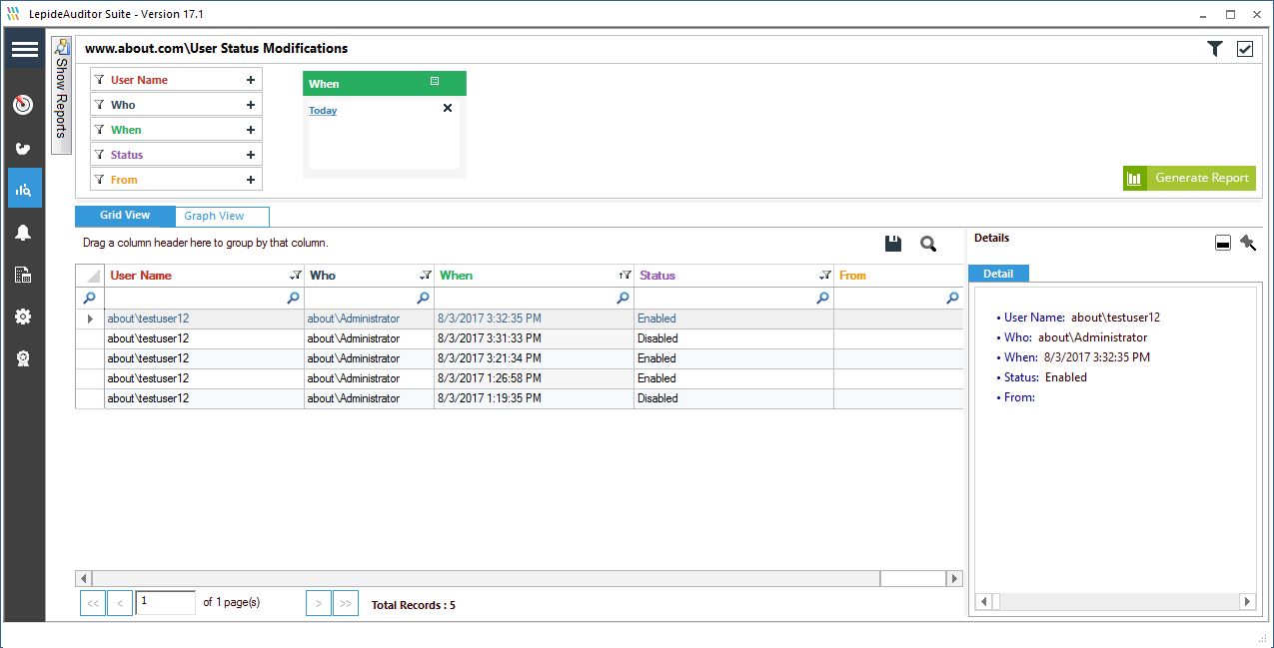Click the Today link in When box
This screenshot has width=1274, height=648.
(x=323, y=111)
